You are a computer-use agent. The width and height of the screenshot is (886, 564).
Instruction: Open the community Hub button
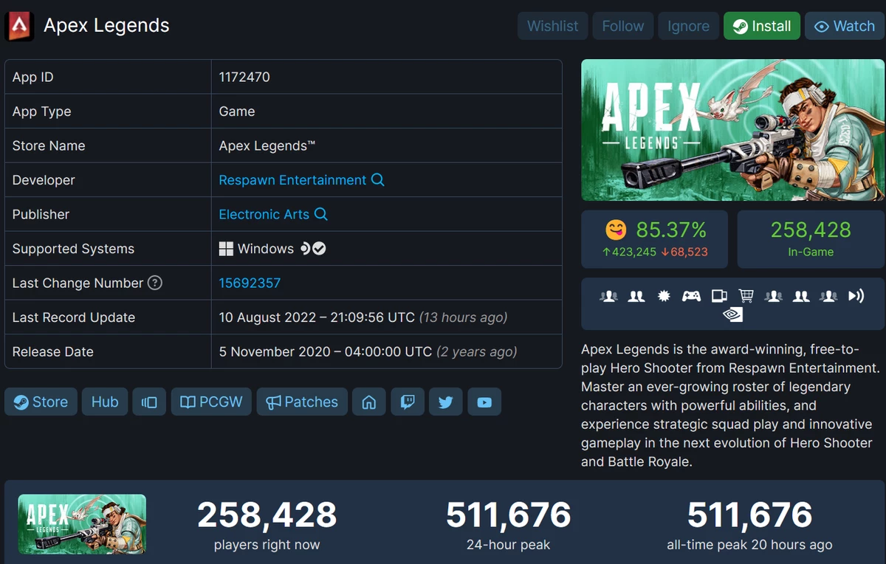point(105,402)
